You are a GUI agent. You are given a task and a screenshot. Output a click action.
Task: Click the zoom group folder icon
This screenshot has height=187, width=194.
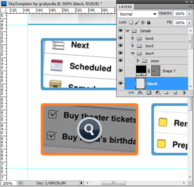pyautogui.click(x=144, y=61)
